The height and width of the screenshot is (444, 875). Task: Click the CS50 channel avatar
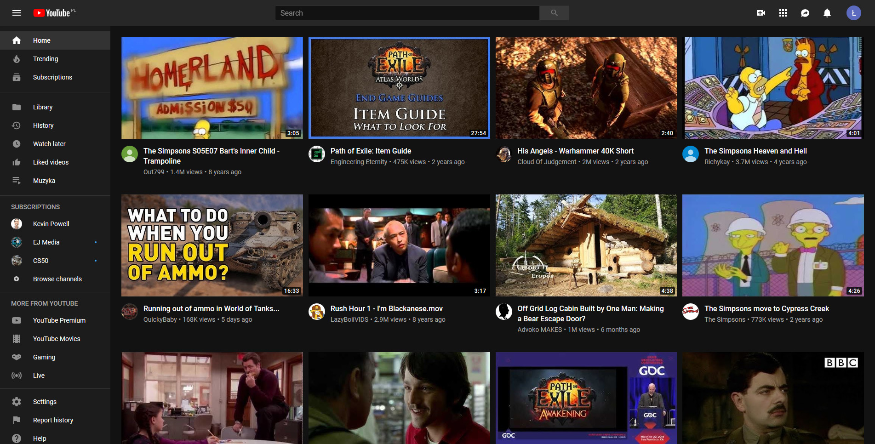click(17, 261)
